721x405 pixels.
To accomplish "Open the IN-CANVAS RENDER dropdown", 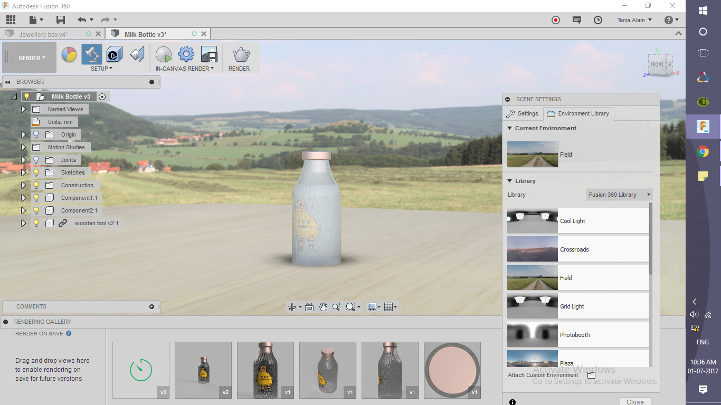I will (185, 69).
